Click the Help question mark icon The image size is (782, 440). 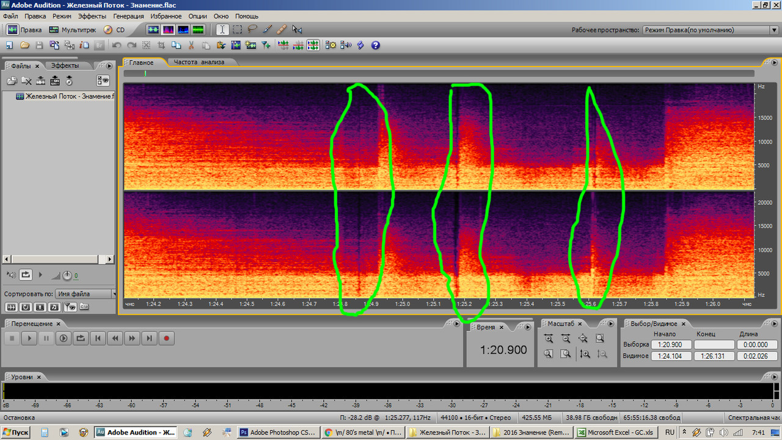click(x=375, y=45)
